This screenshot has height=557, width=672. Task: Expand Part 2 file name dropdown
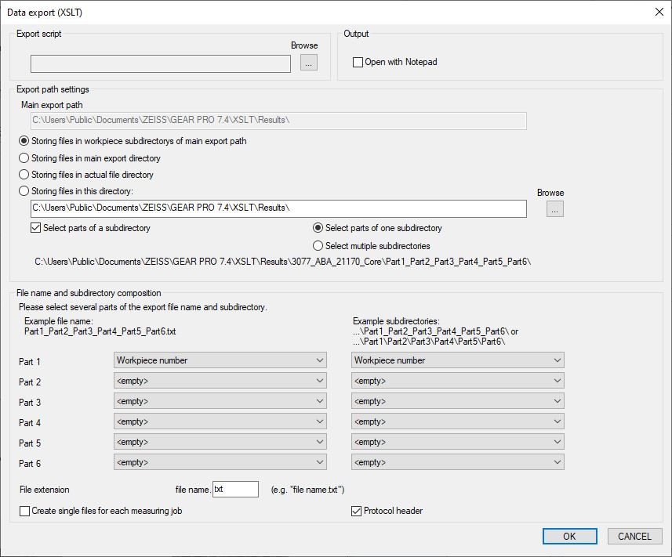pos(220,382)
